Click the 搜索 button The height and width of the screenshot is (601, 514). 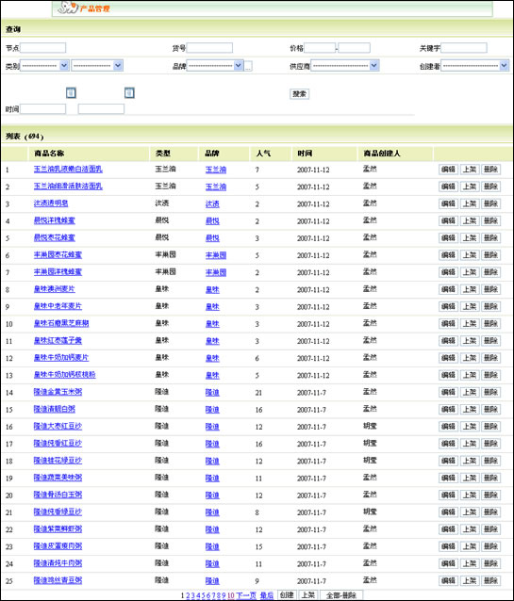pos(299,94)
